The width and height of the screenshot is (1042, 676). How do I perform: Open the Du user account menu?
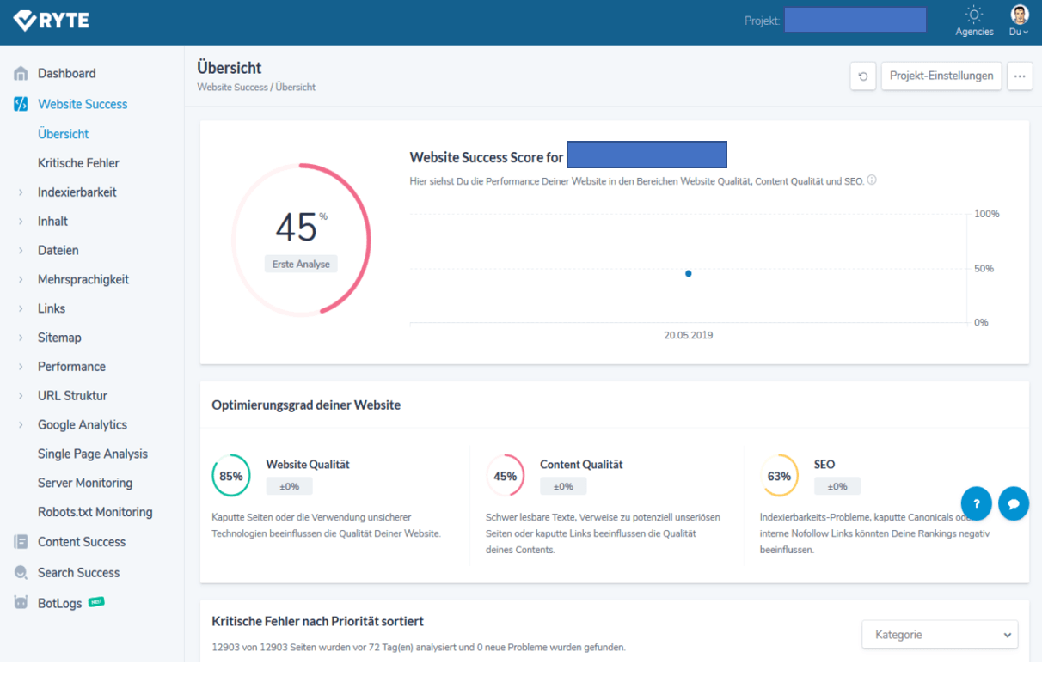[1019, 21]
